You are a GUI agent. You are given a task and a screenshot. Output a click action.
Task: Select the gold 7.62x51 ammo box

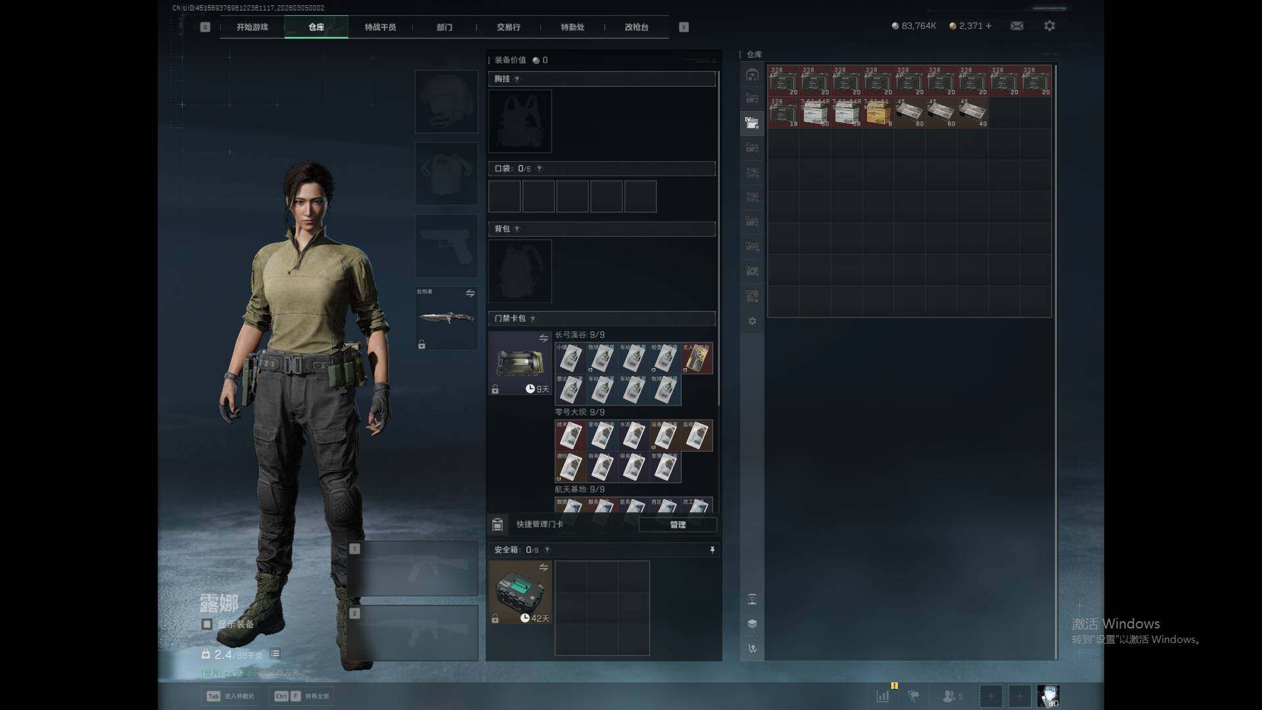877,112
